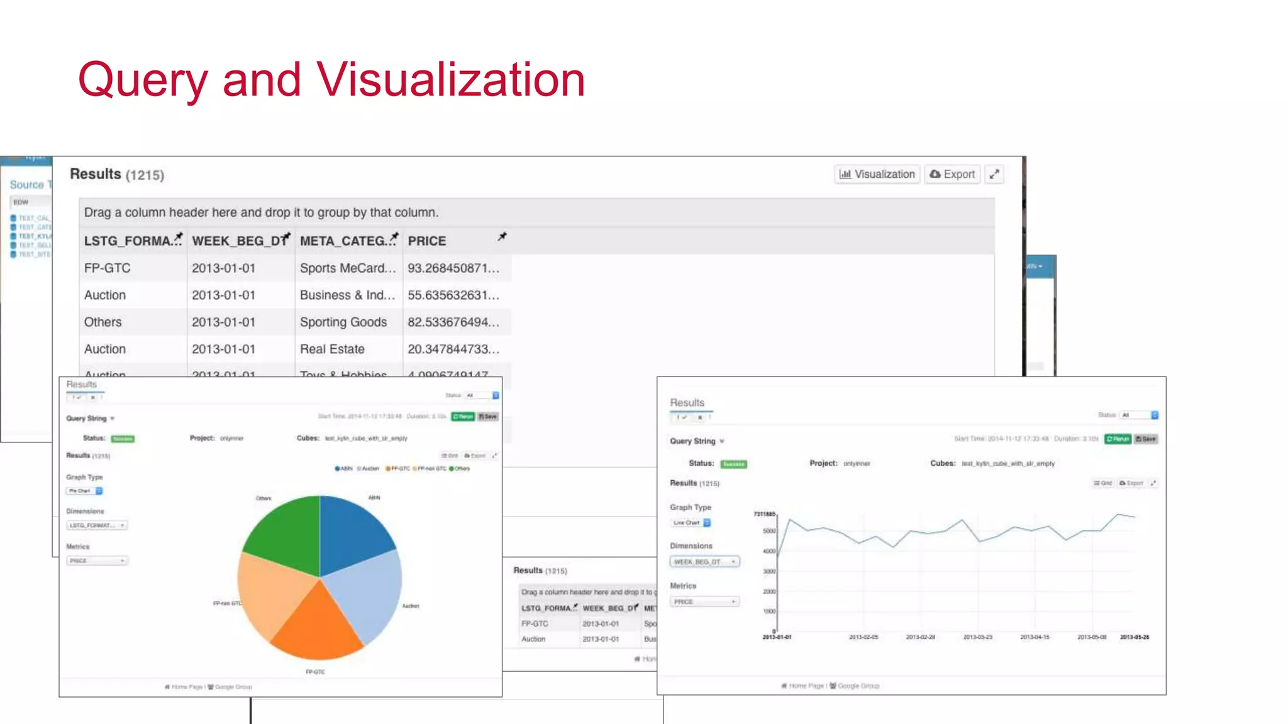Image resolution: width=1288 pixels, height=724 pixels.
Task: Click the checkmark query tab in line panel
Action: click(682, 417)
